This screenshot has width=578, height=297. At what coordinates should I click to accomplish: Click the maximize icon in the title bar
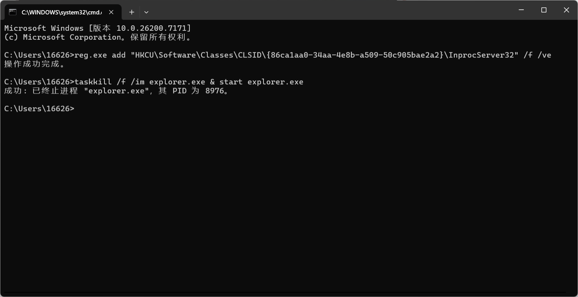[544, 10]
